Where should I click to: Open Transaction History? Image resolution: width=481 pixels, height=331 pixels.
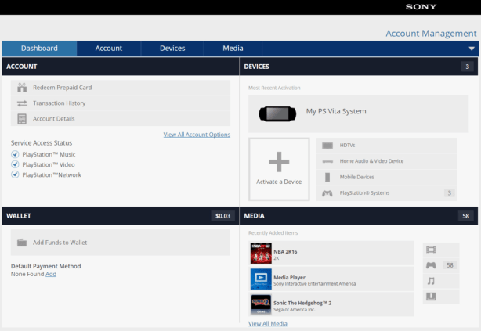tap(121, 103)
